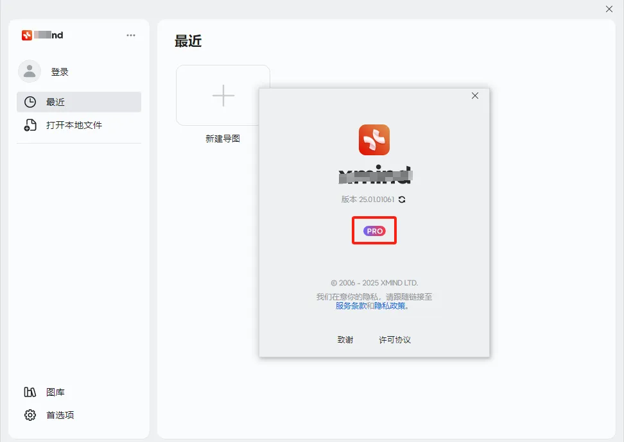The image size is (624, 442).
Task: Check for updates with the refresh icon
Action: (402, 200)
